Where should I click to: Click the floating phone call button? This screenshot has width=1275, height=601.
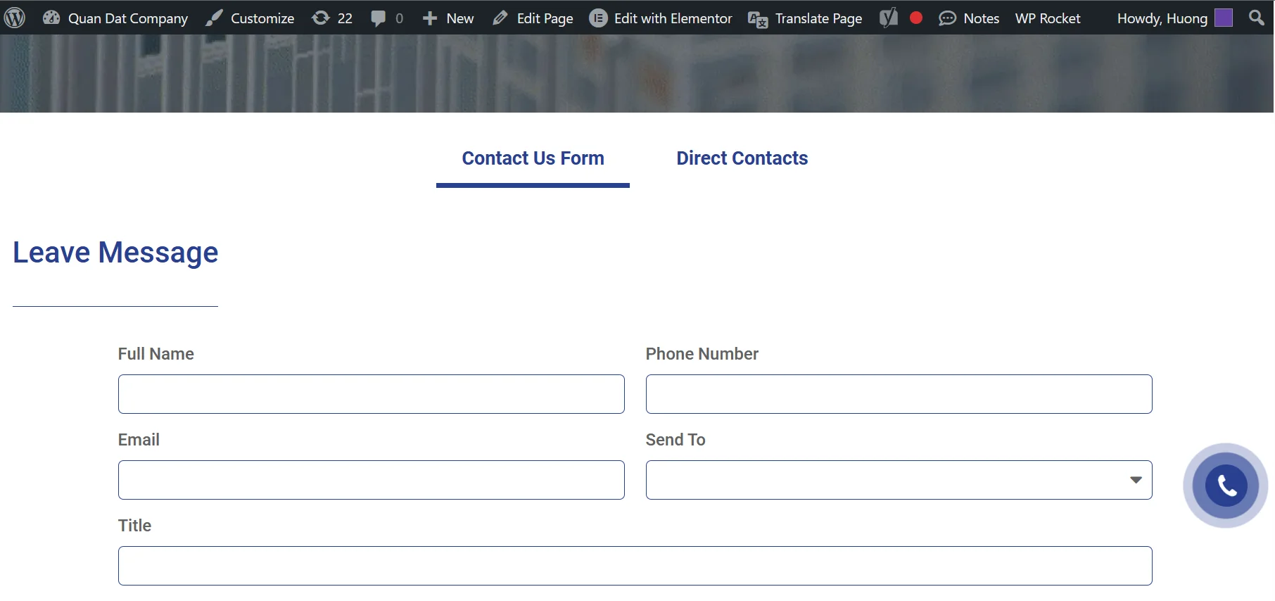[1226, 486]
